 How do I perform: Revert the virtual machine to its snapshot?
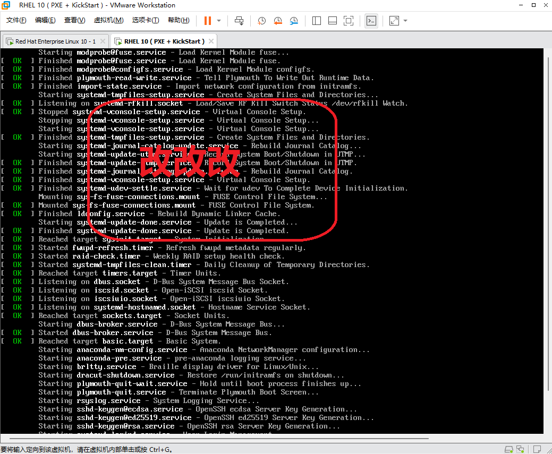[278, 21]
